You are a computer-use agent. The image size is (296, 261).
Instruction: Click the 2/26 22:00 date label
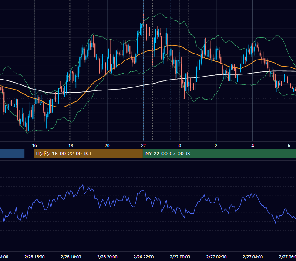(144, 257)
